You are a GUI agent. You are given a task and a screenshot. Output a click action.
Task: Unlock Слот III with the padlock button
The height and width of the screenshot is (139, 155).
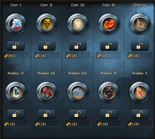click(78, 46)
